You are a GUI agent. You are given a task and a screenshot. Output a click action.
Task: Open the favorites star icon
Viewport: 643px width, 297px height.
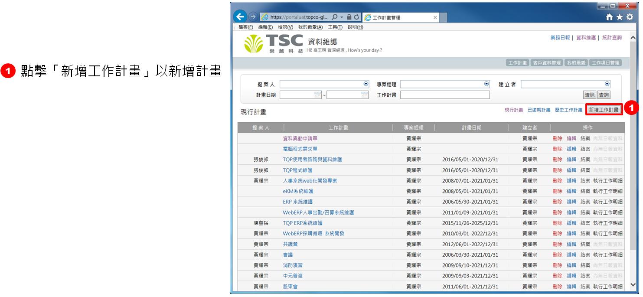(x=619, y=17)
